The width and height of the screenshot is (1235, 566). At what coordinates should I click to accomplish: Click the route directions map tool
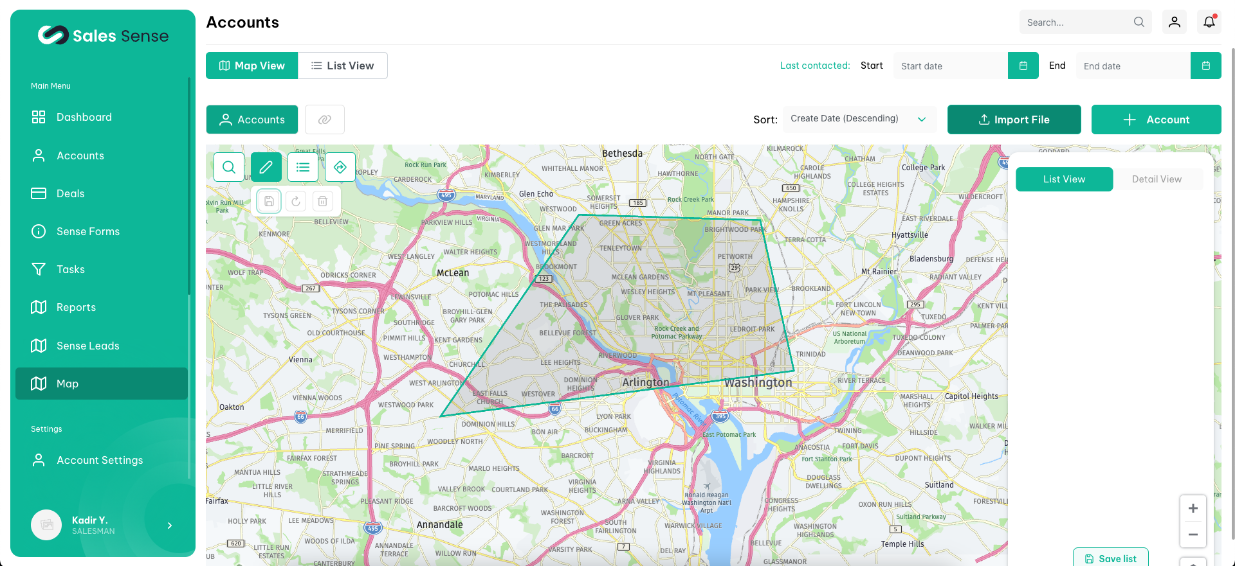click(x=340, y=168)
